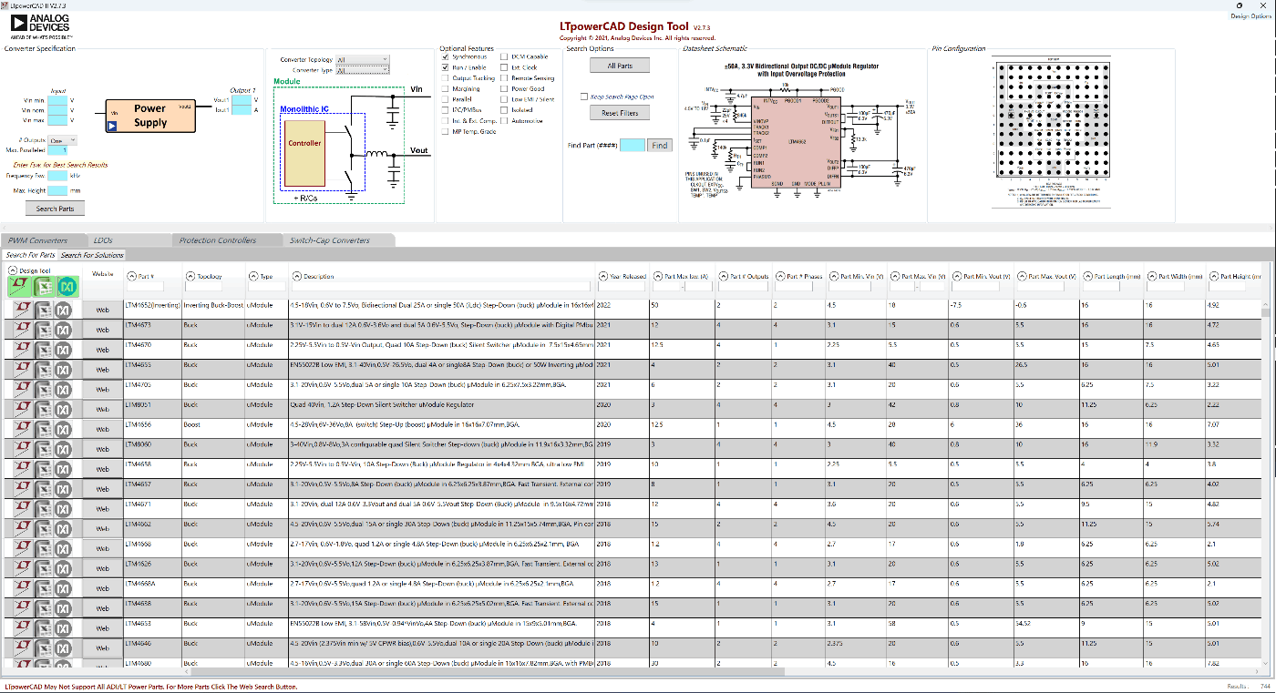Open Excel design tool for LTM4652 row
This screenshot has height=693, width=1276.
point(42,310)
